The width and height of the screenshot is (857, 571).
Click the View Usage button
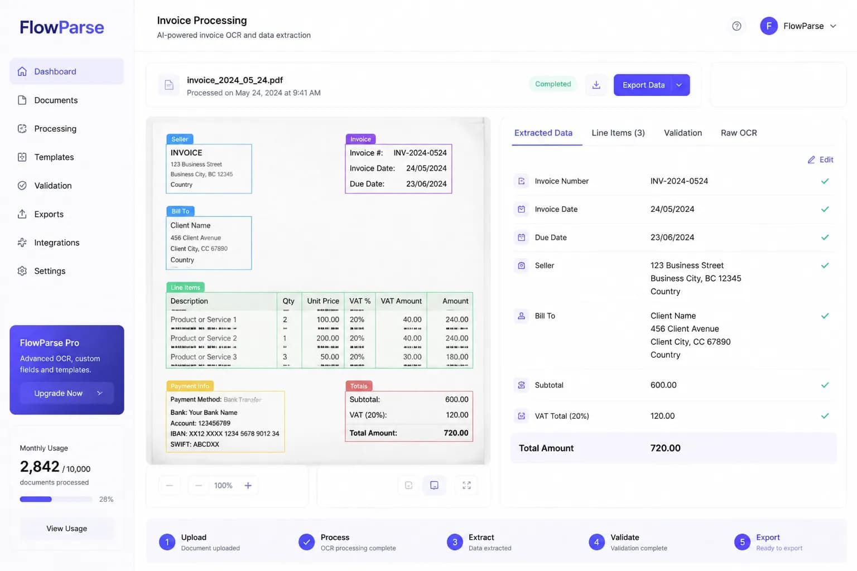tap(67, 529)
